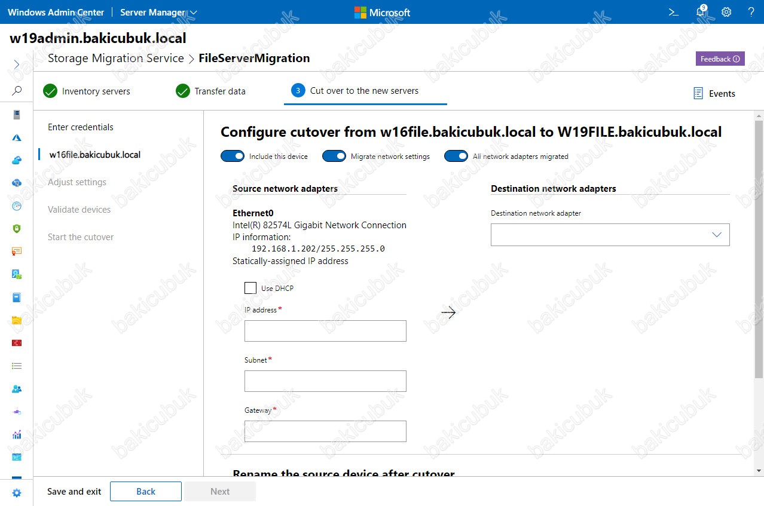Select w16file.bakicubuk.local in the left steps
764x506 pixels.
[94, 154]
